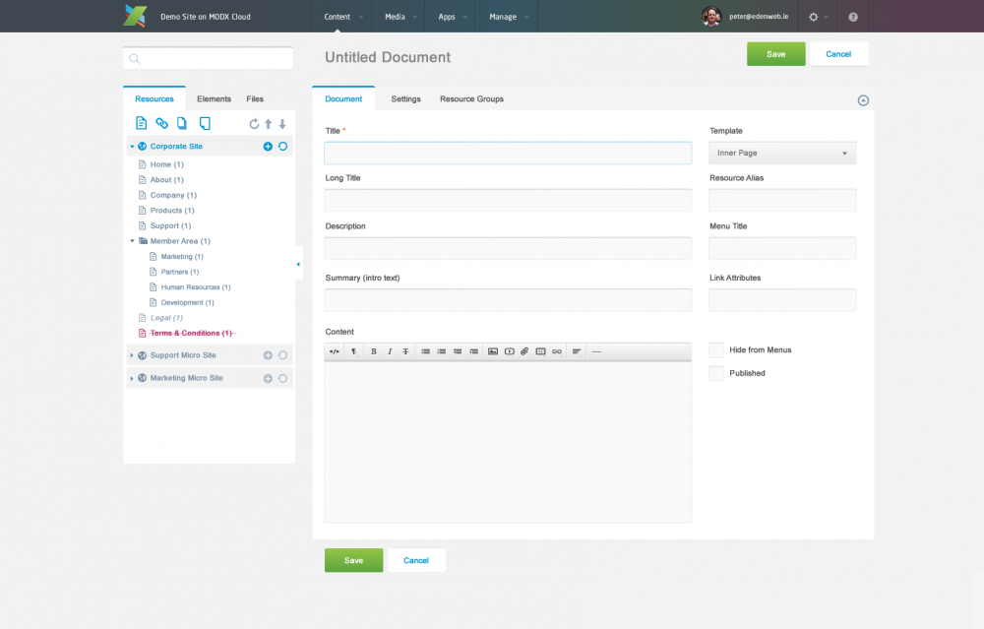Add resource to Corporate Site
The image size is (984, 629).
click(268, 147)
